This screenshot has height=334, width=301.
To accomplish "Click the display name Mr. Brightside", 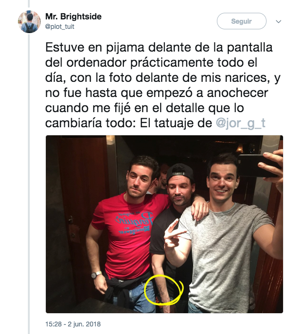I will pyautogui.click(x=73, y=17).
